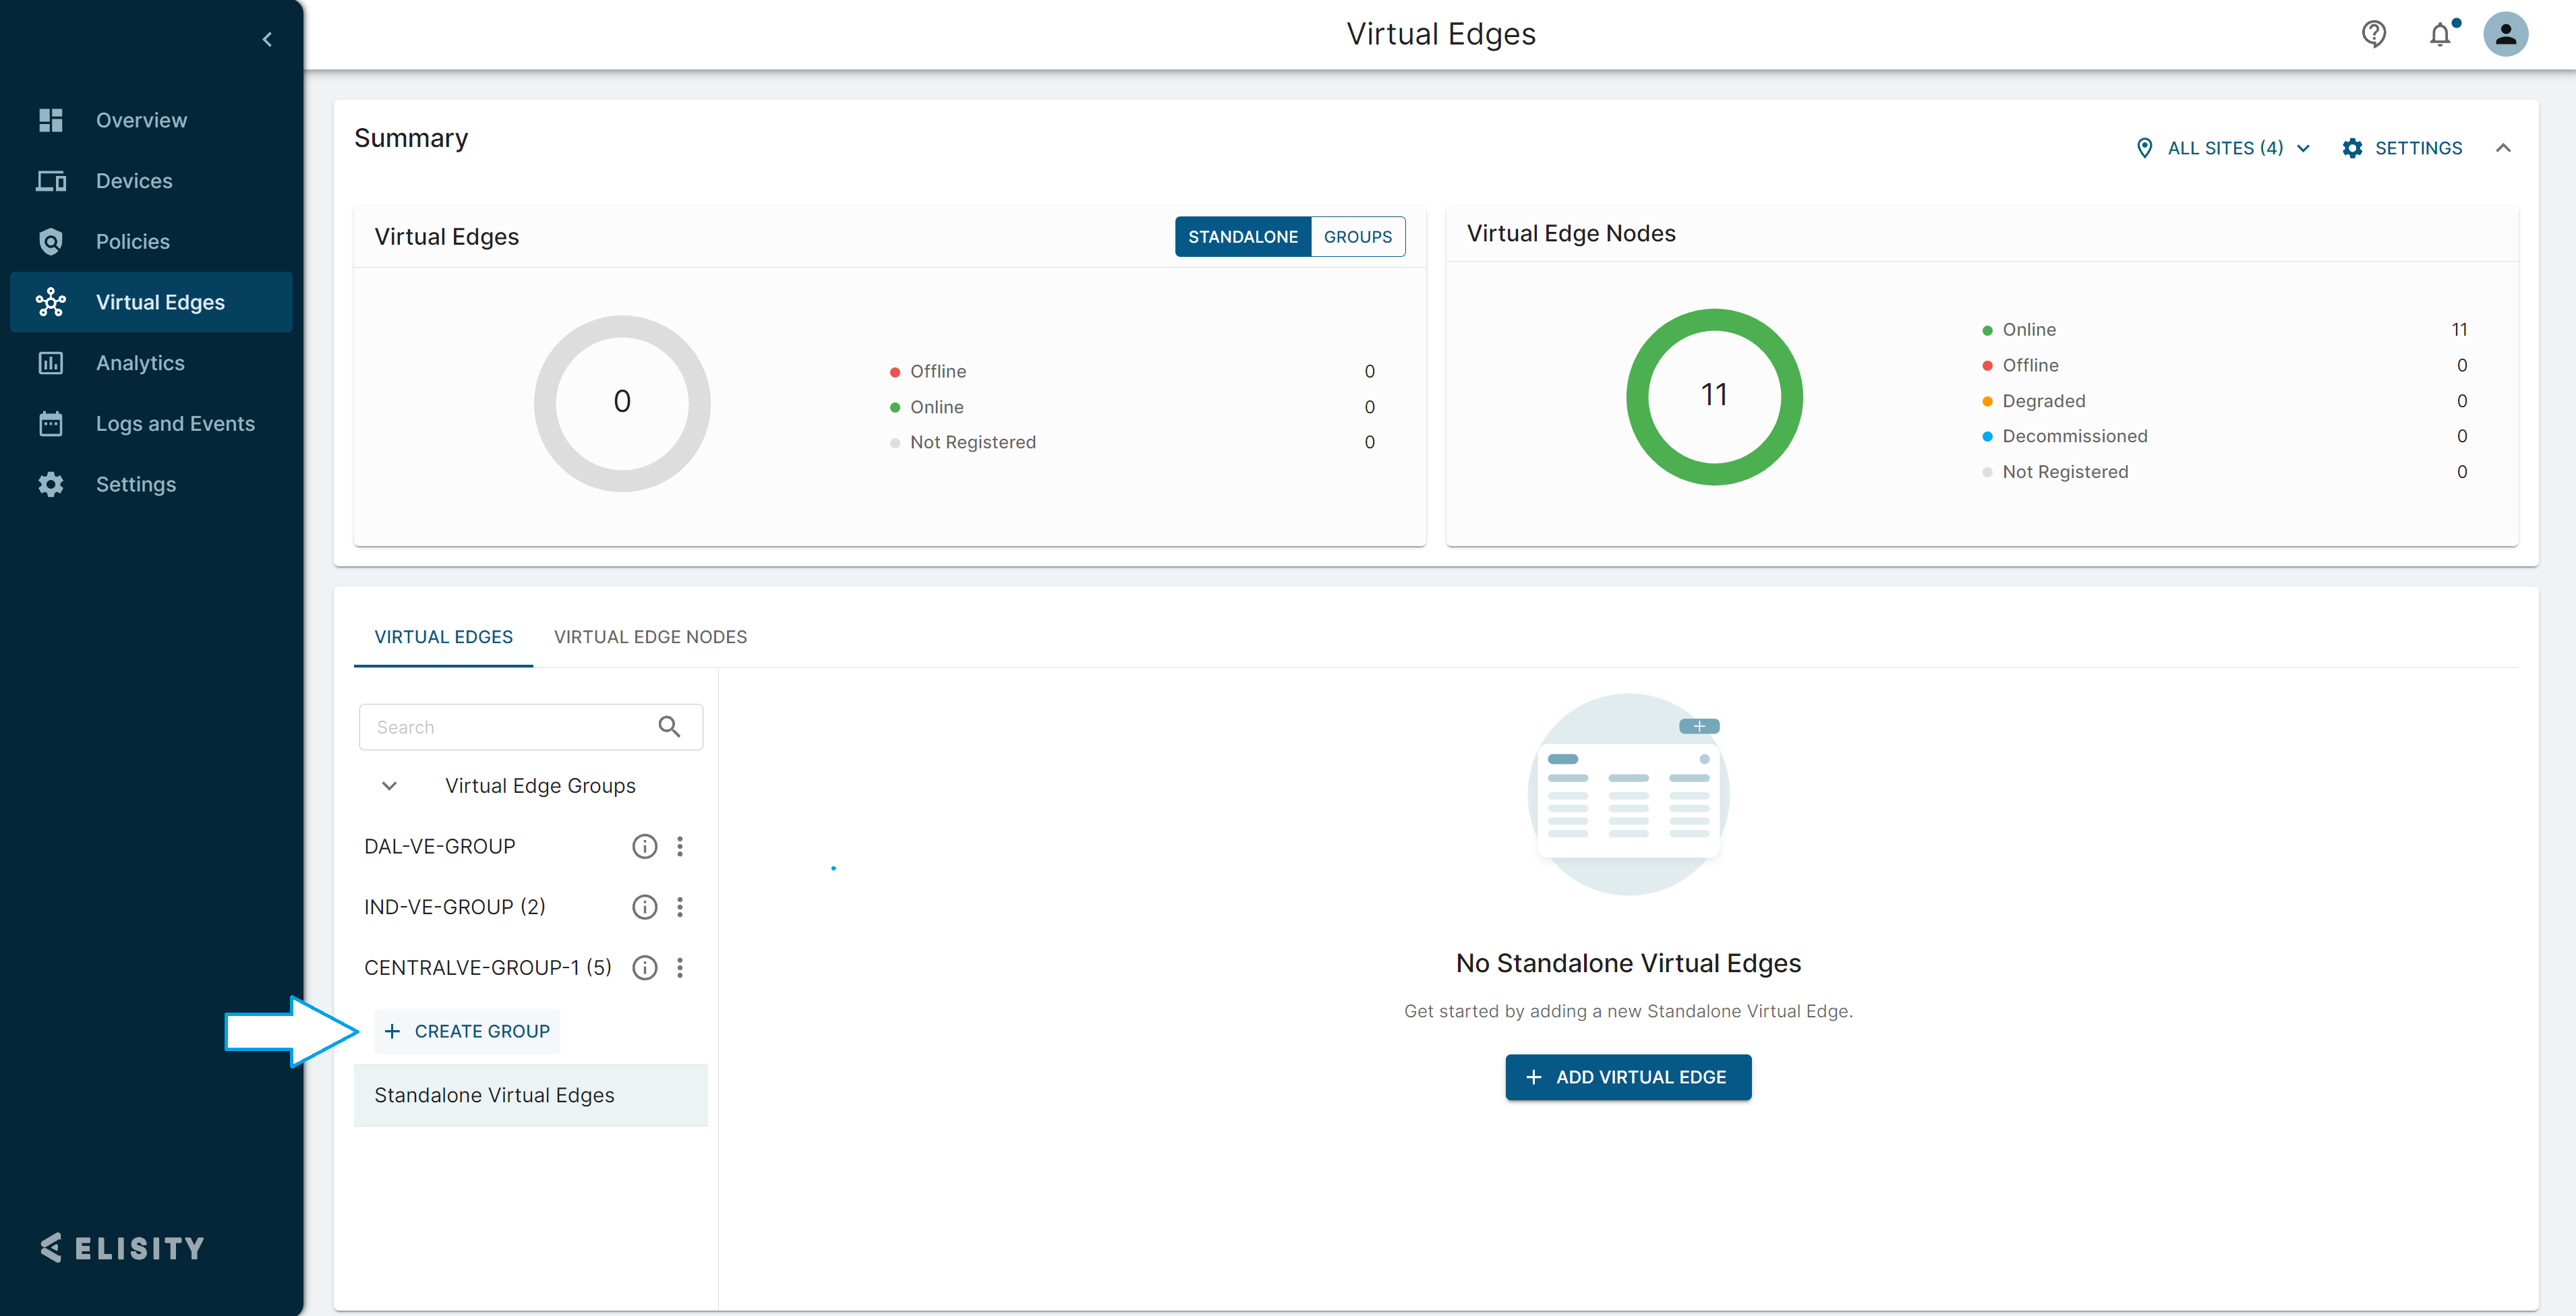Click the search magnifier icon
The height and width of the screenshot is (1316, 2576).
point(669,727)
